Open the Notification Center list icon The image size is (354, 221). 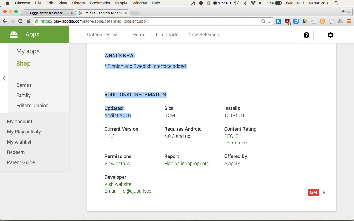pos(345,3)
